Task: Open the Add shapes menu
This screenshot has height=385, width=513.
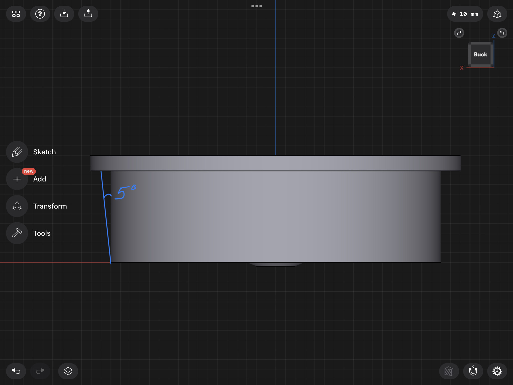Action: click(x=17, y=179)
